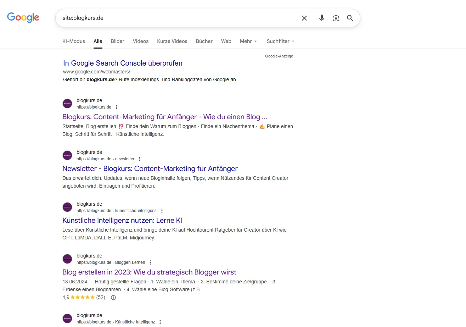466x327 pixels.
Task: Open the Google Search Console ad link
Action: (x=122, y=63)
